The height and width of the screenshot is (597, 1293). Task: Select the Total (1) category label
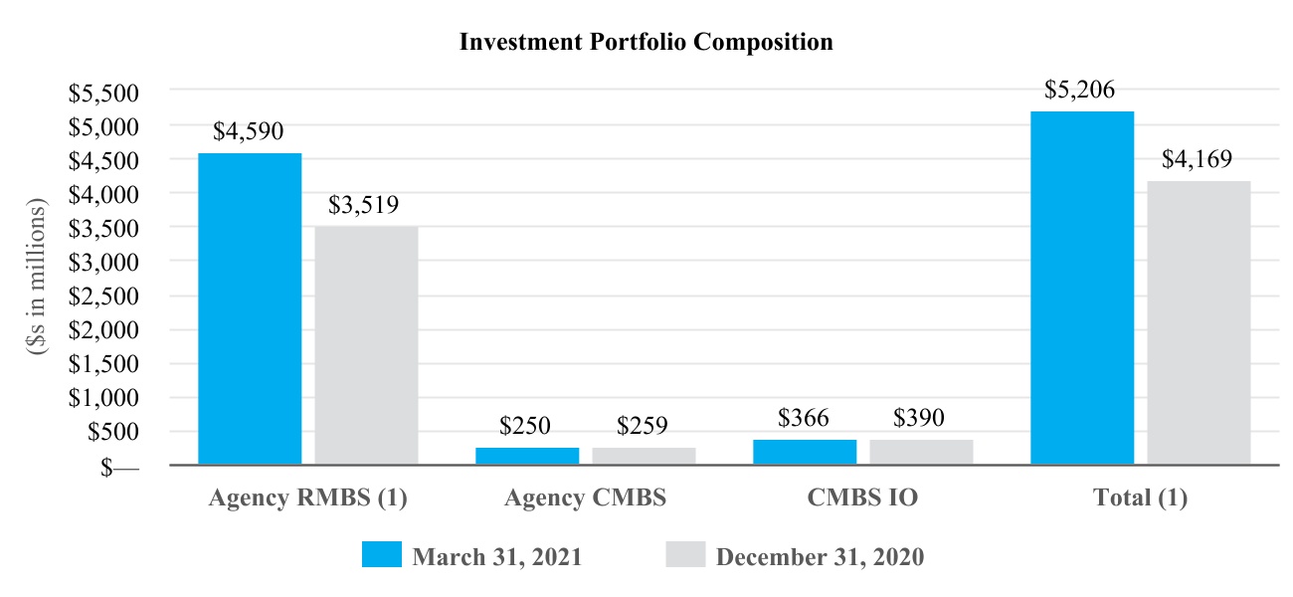click(1140, 498)
